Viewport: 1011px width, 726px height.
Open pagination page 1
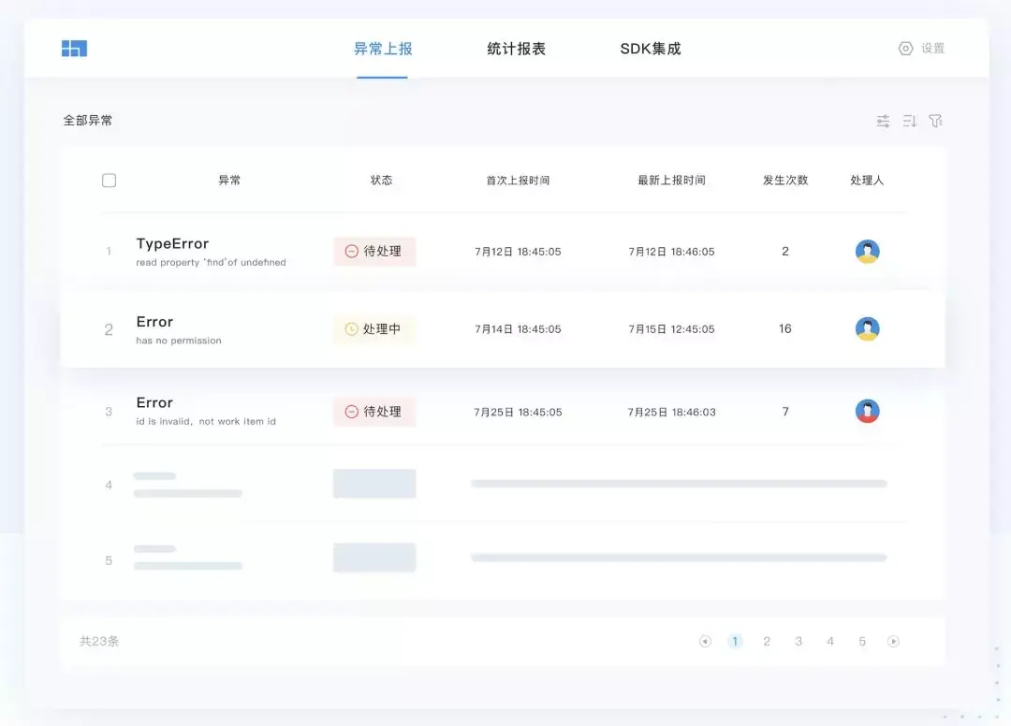point(735,641)
